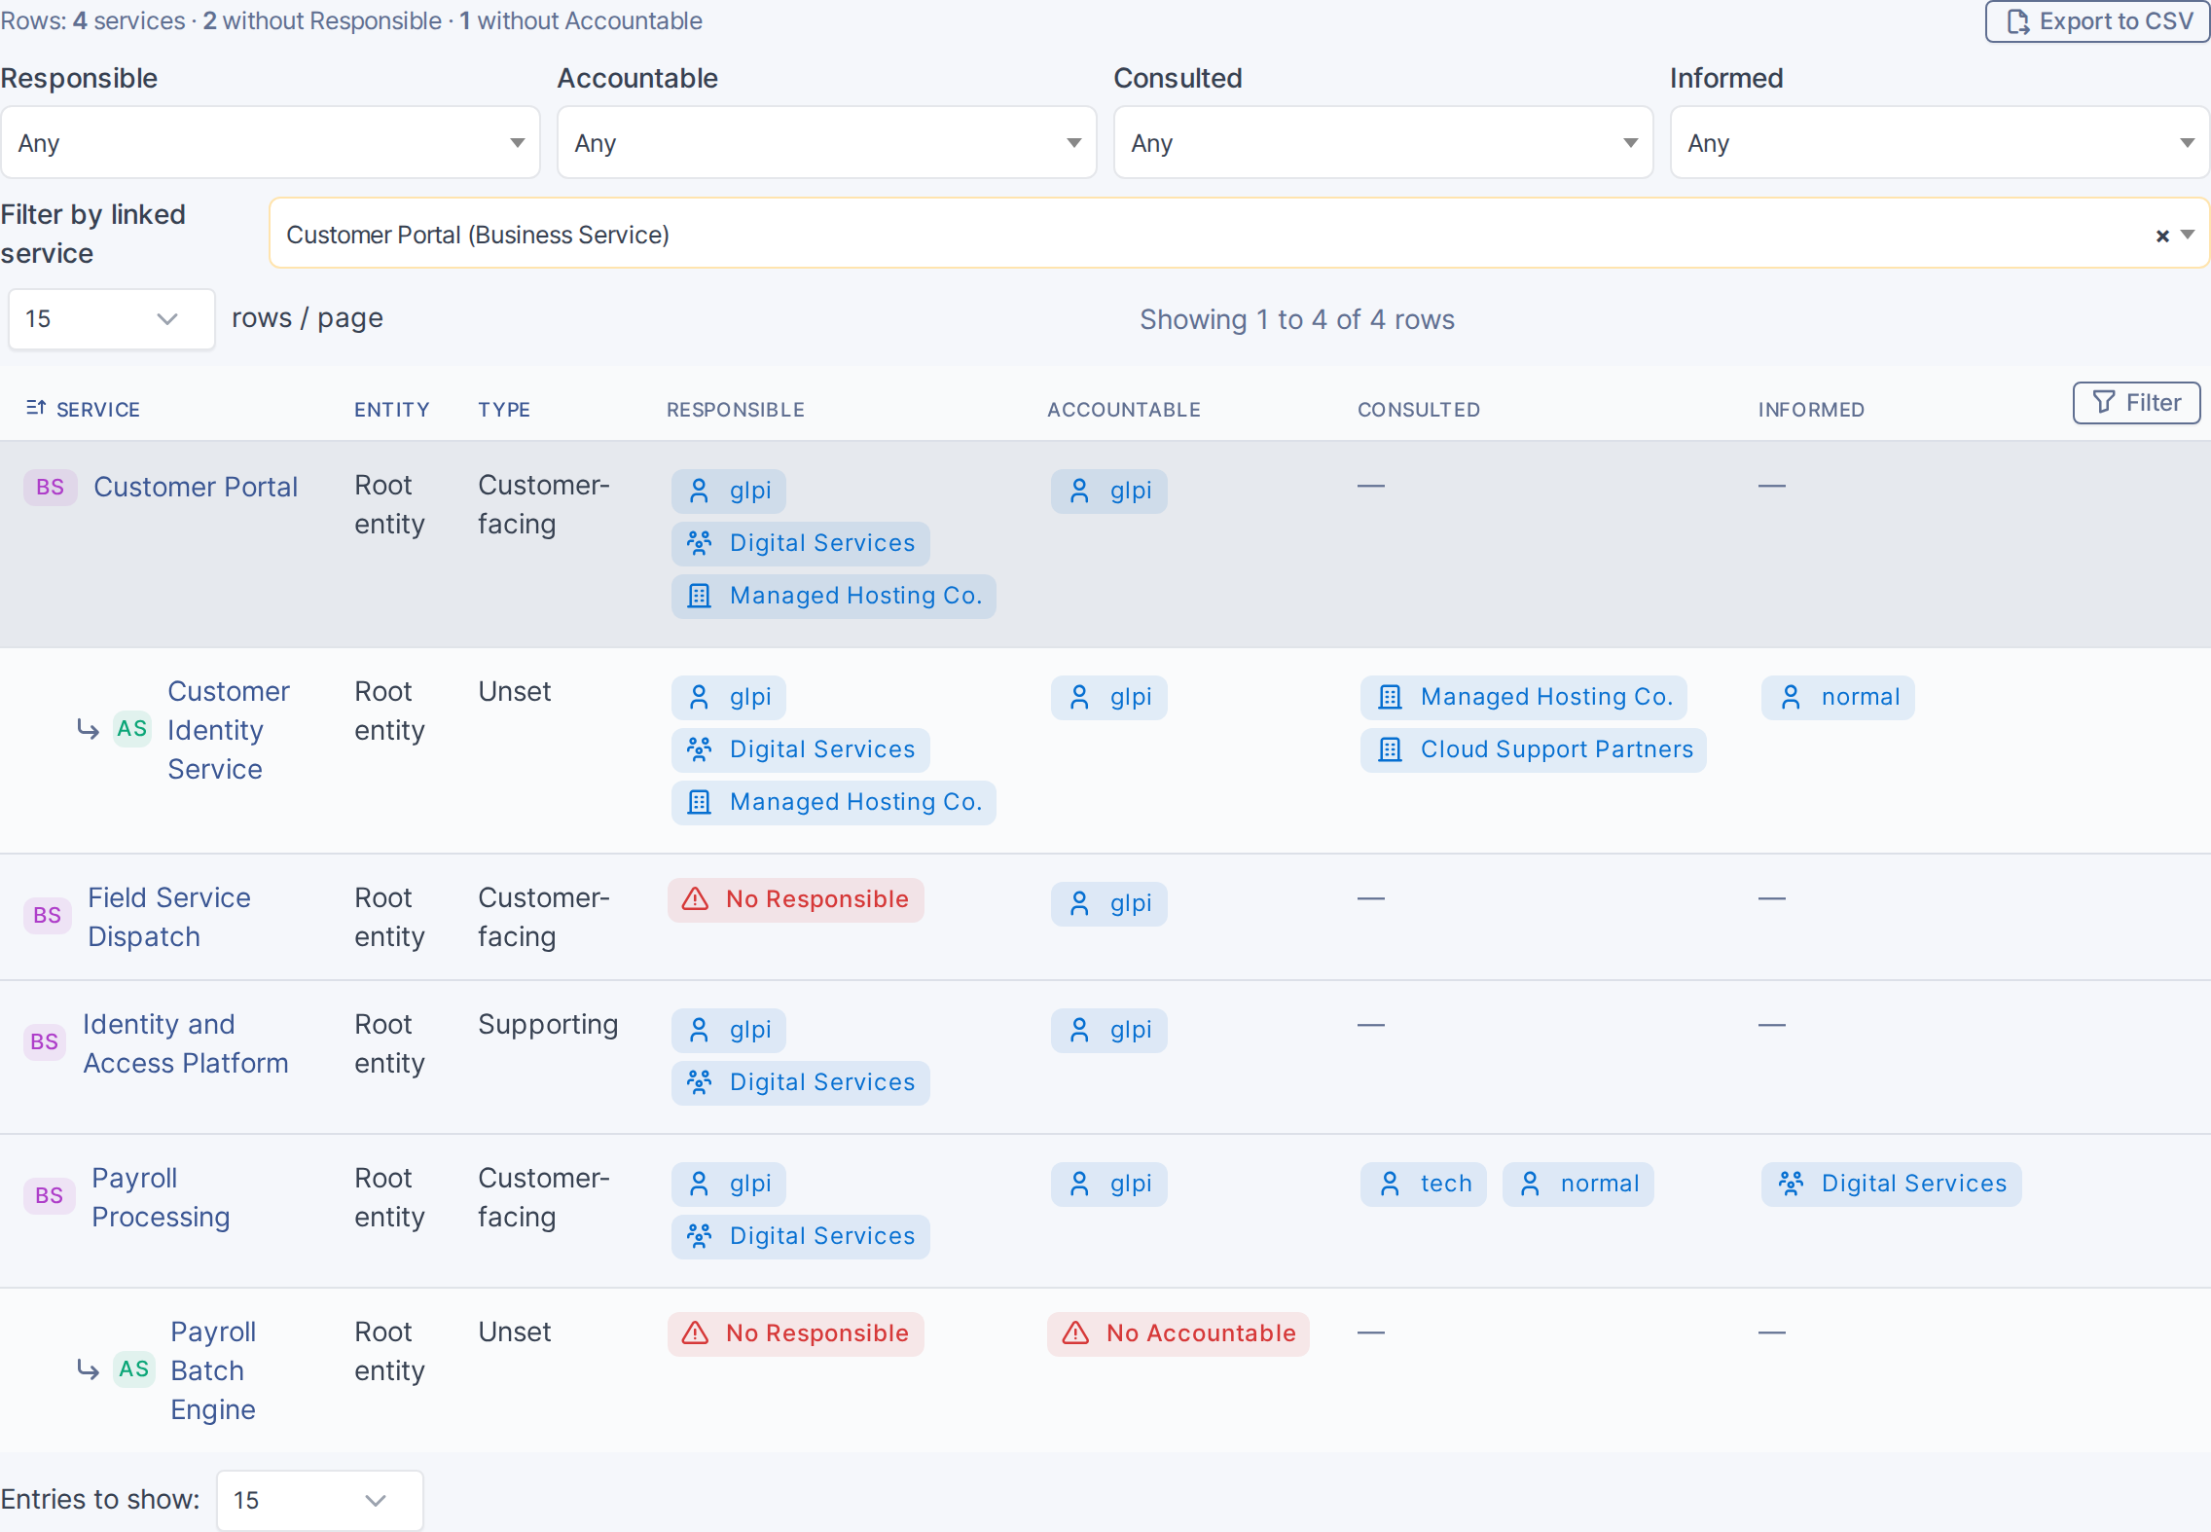Click glpi accountable tag in Identity and Access Platform row
Screen dimensions: 2211x1532
pyautogui.click(x=1108, y=1030)
